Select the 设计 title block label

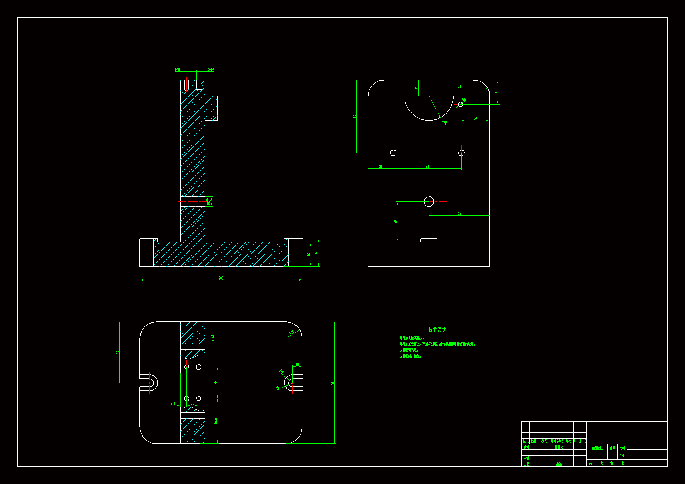526,447
